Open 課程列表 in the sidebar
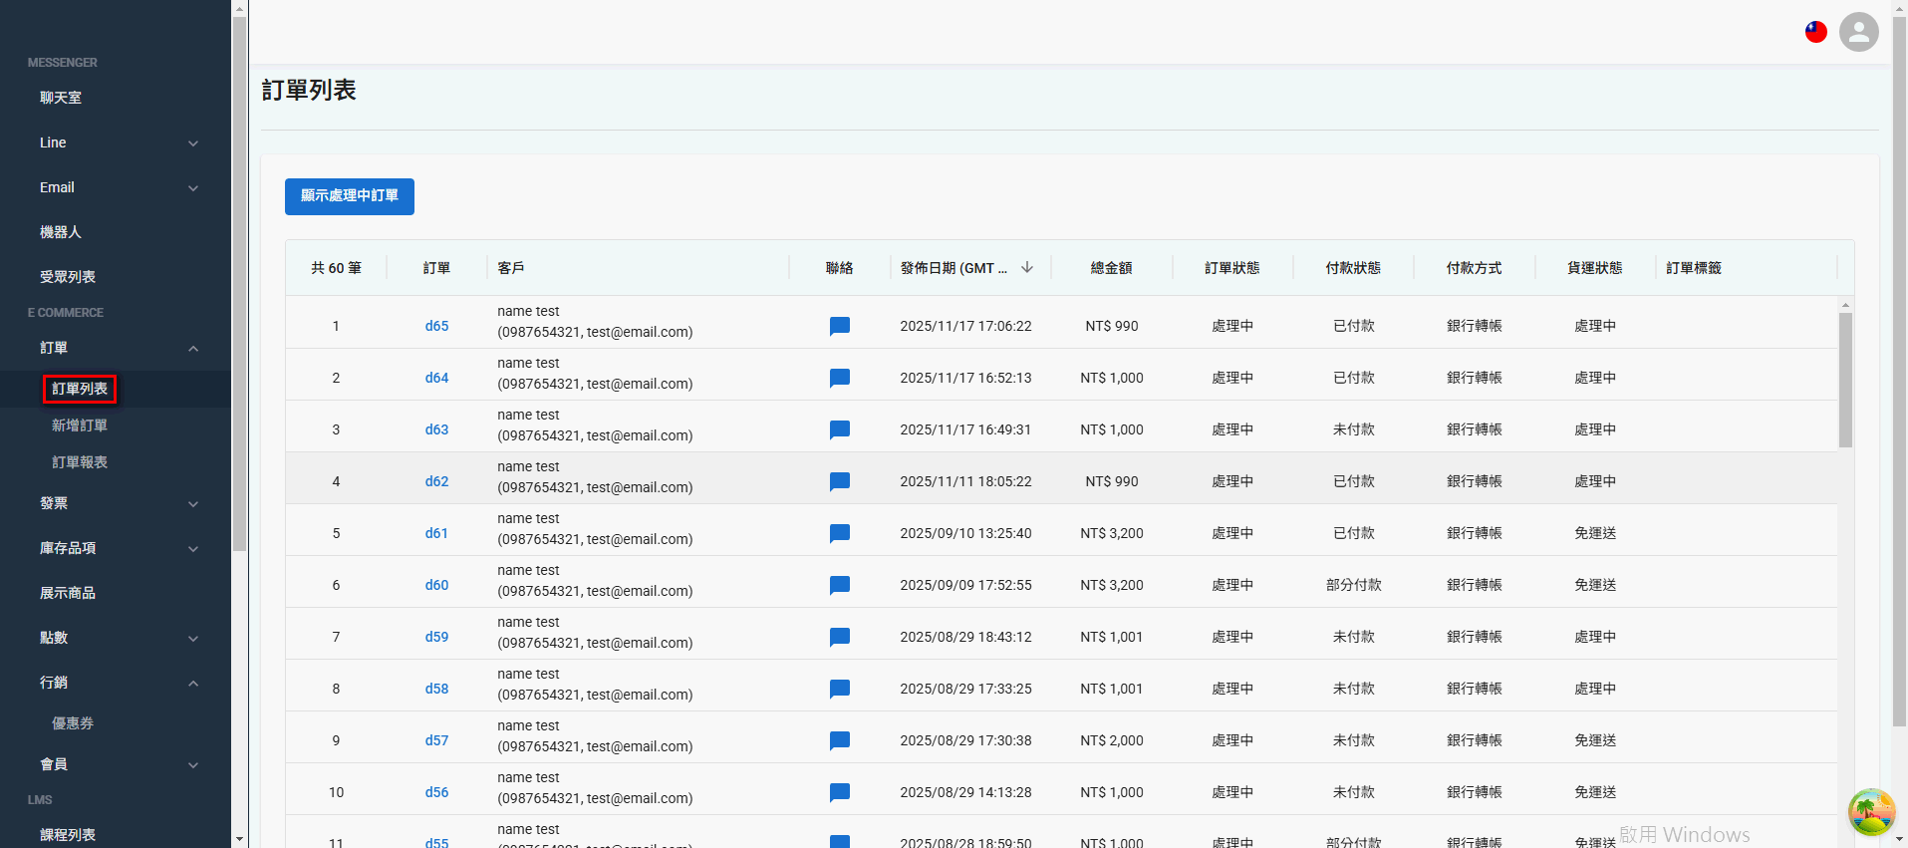This screenshot has height=848, width=1908. 68,835
